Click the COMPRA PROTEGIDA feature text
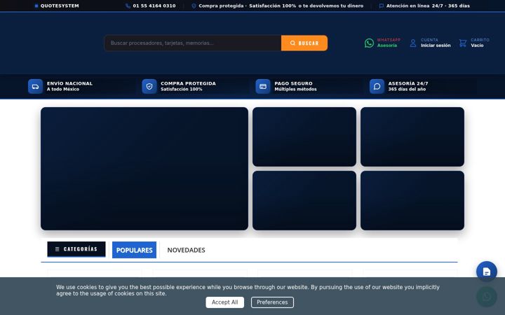Screen dimensions: 505x315 click(x=188, y=83)
